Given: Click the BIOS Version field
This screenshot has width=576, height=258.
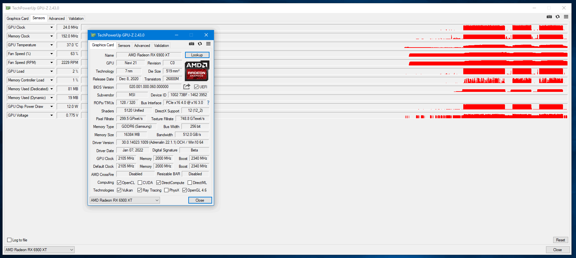Looking at the screenshot, I should [149, 87].
